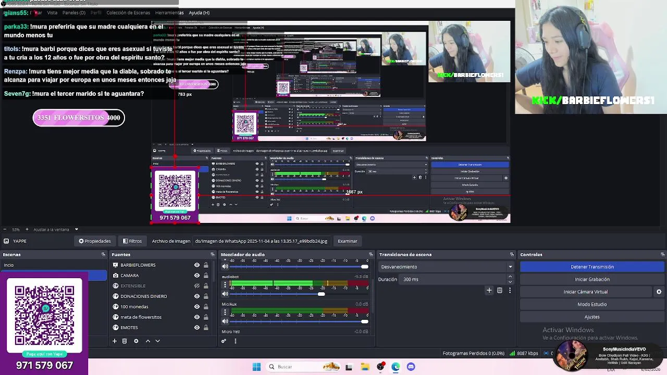Remove selected source with the Fuentes trash icon

(125, 341)
